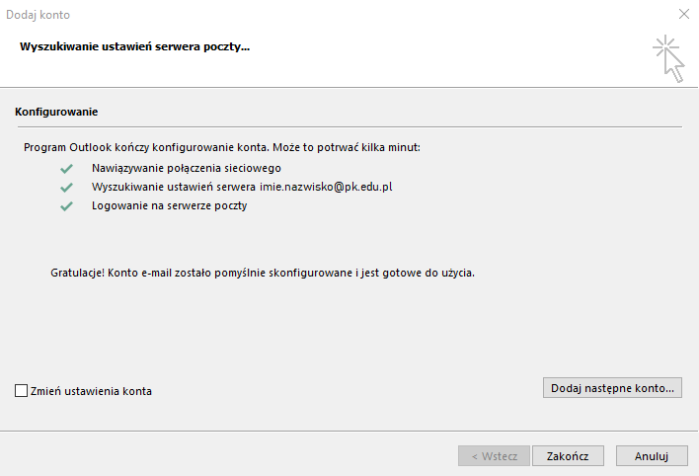Click the Wyszukiwanie ustawień serwera poczty heading

[x=134, y=46]
